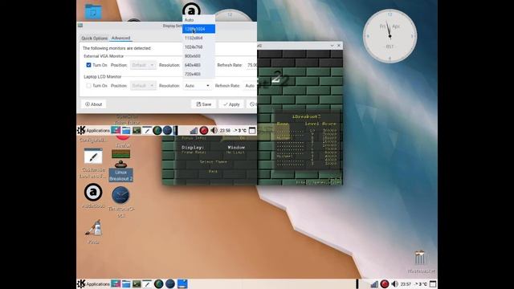
Task: Click the 23:58 clock in the middle taskbar
Action: [x=225, y=131]
